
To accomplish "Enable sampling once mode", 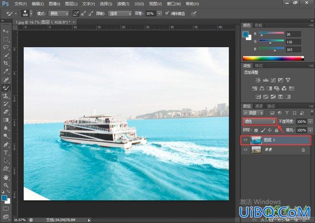I will [83, 13].
